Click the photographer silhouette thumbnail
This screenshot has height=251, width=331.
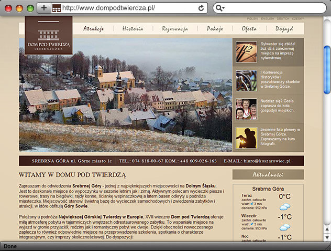click(x=246, y=138)
